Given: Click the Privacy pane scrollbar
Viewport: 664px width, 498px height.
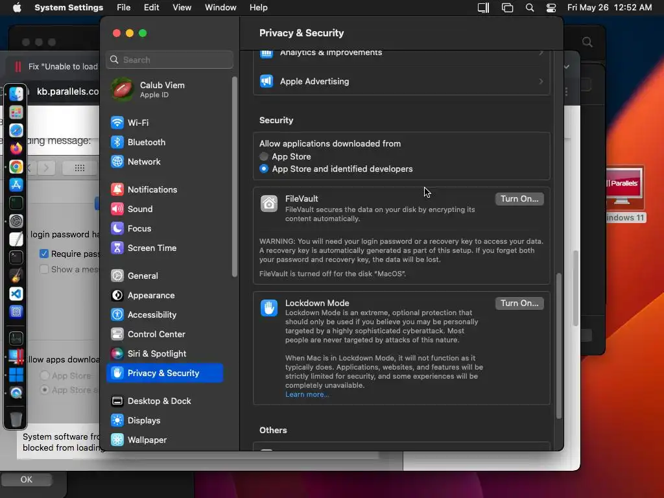Looking at the screenshot, I should (559, 346).
